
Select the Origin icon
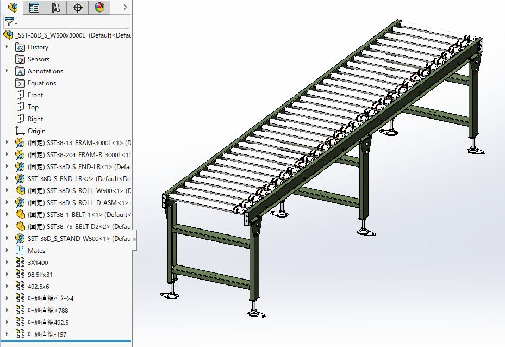point(20,131)
